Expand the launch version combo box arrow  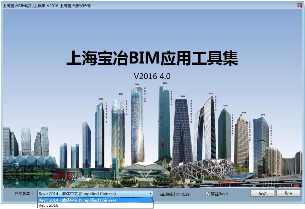point(151,193)
